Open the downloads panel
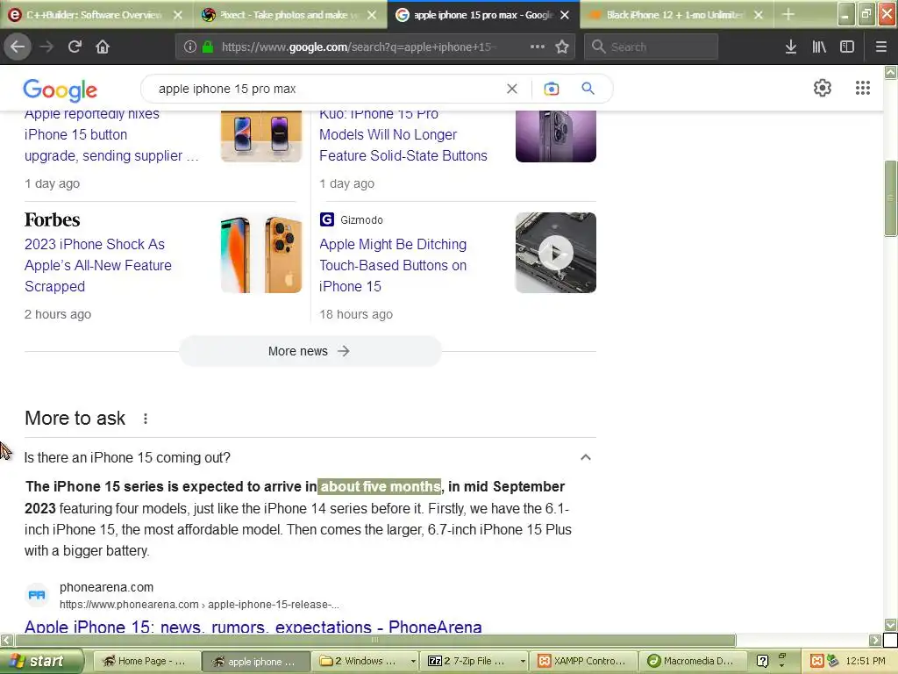Image resolution: width=898 pixels, height=674 pixels. 791,47
